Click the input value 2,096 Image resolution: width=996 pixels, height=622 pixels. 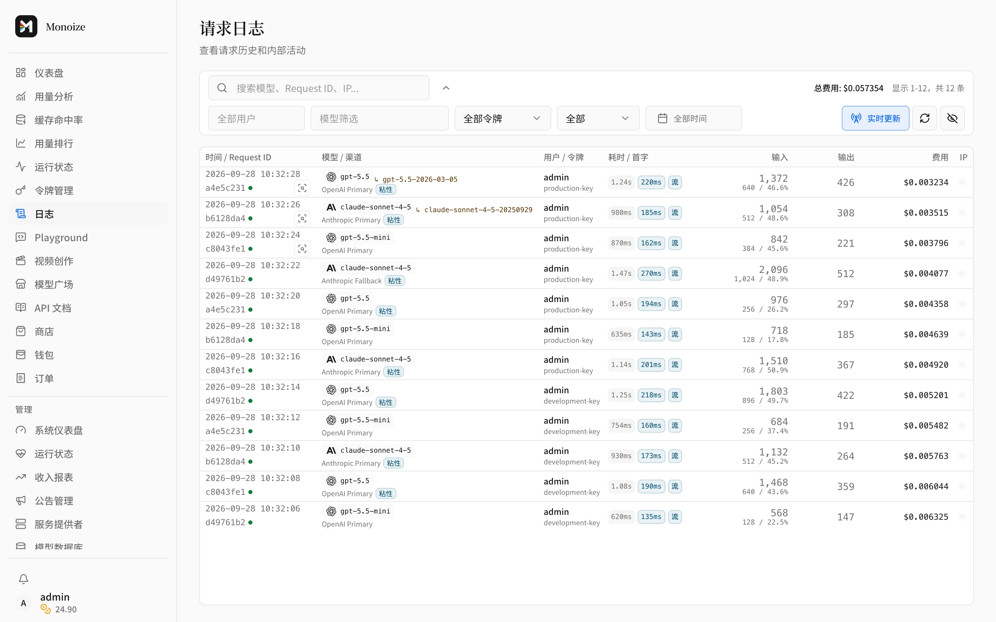pyautogui.click(x=773, y=270)
